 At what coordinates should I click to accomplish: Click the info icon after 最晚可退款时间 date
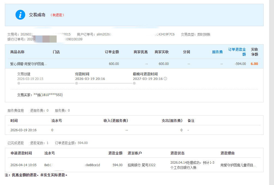[x=165, y=79]
